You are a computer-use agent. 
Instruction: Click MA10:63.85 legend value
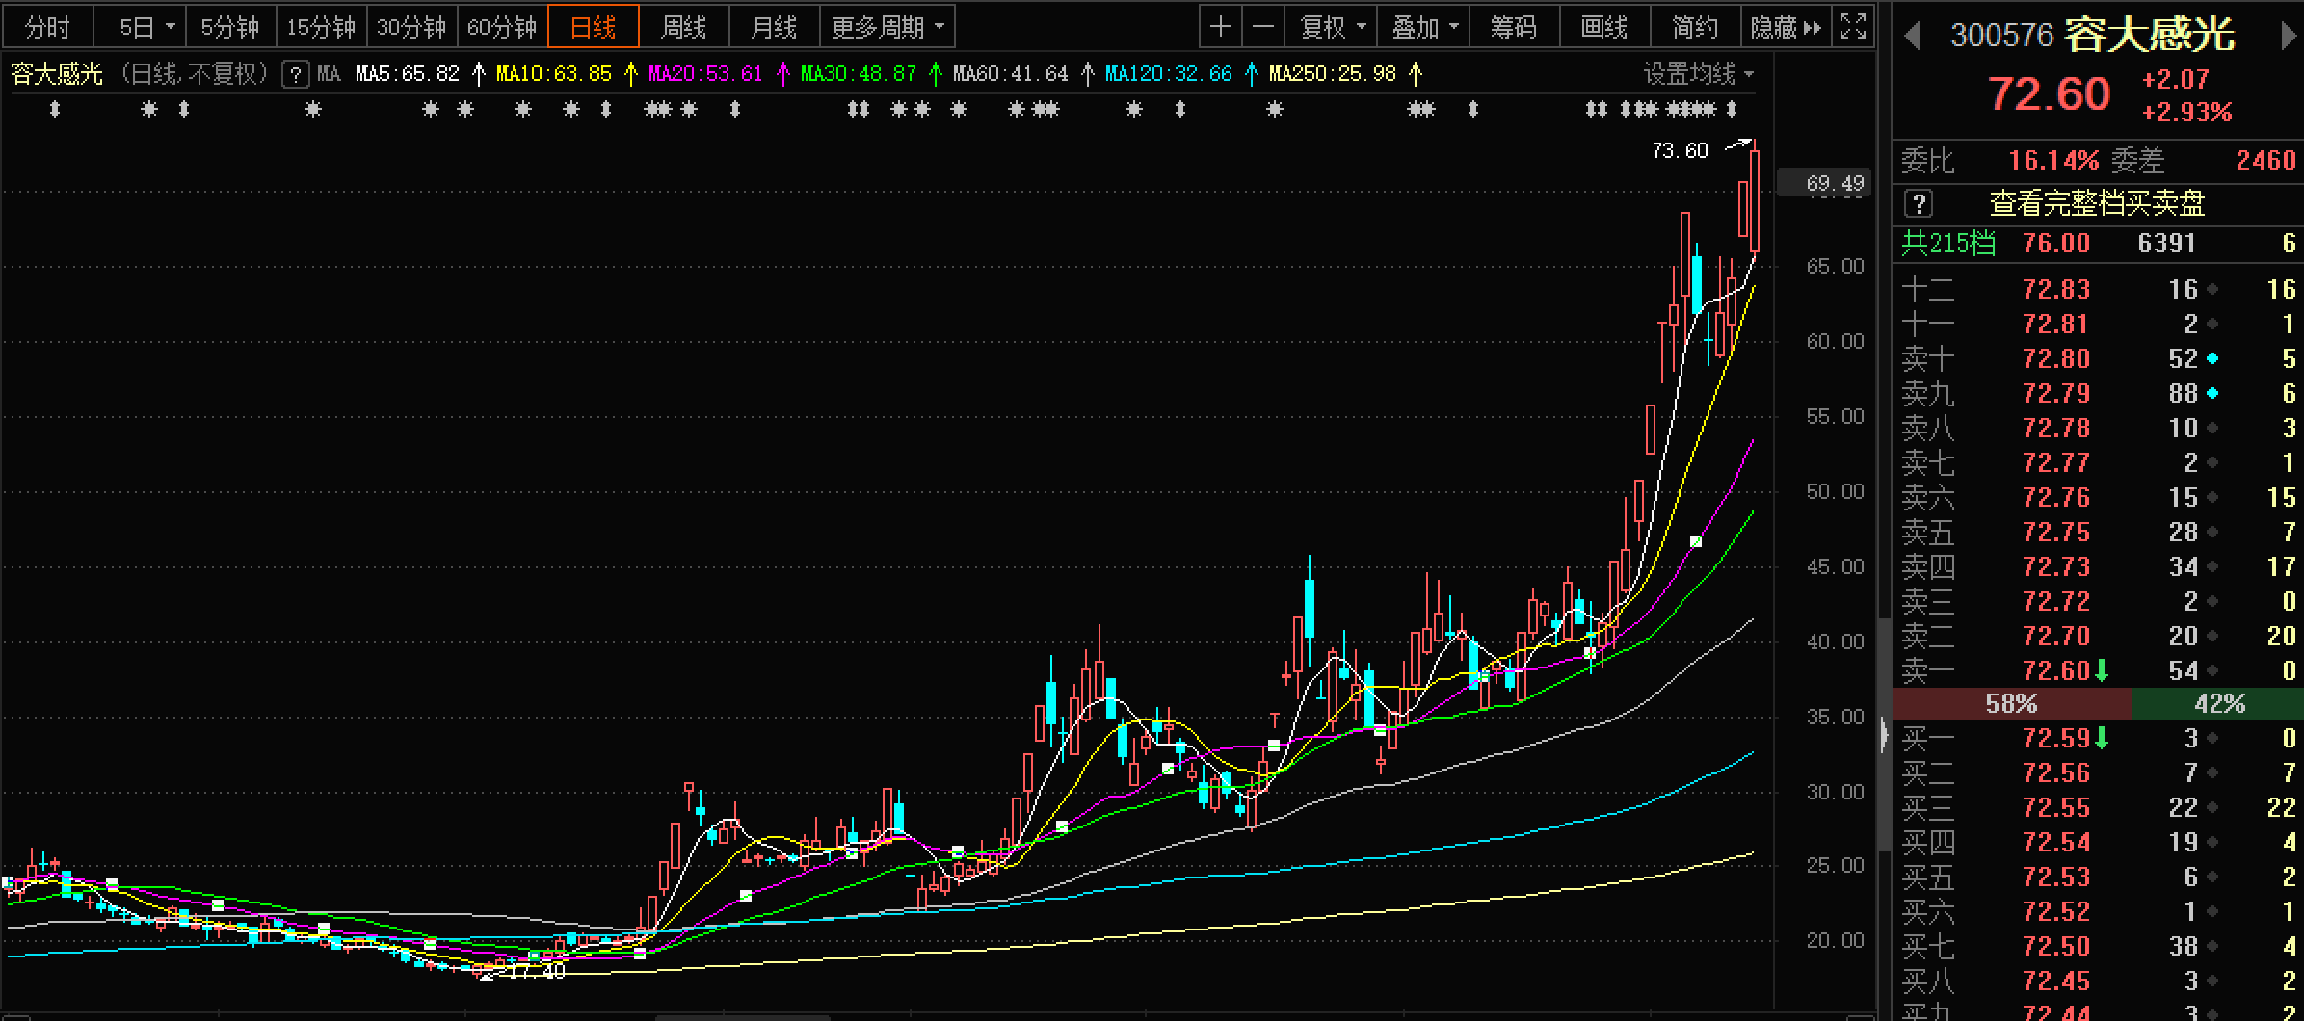click(554, 74)
